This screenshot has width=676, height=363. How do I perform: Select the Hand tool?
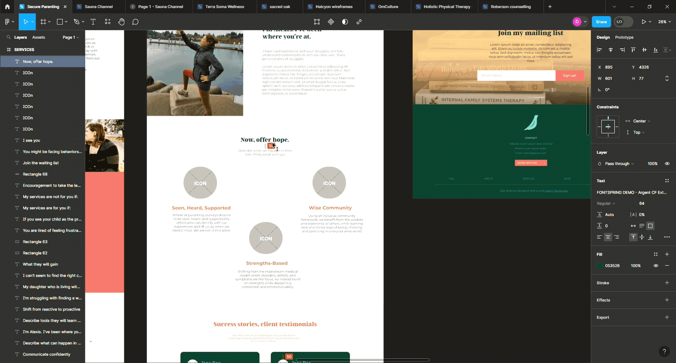tap(121, 22)
